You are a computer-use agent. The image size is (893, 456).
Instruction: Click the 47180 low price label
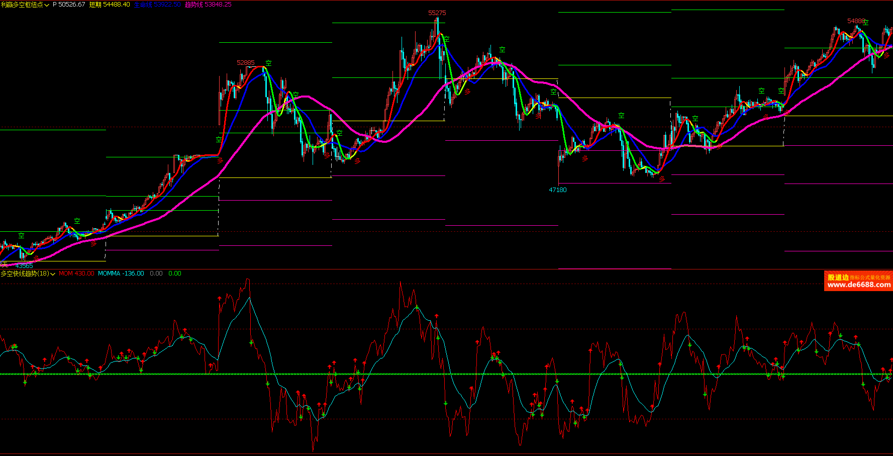tap(557, 190)
